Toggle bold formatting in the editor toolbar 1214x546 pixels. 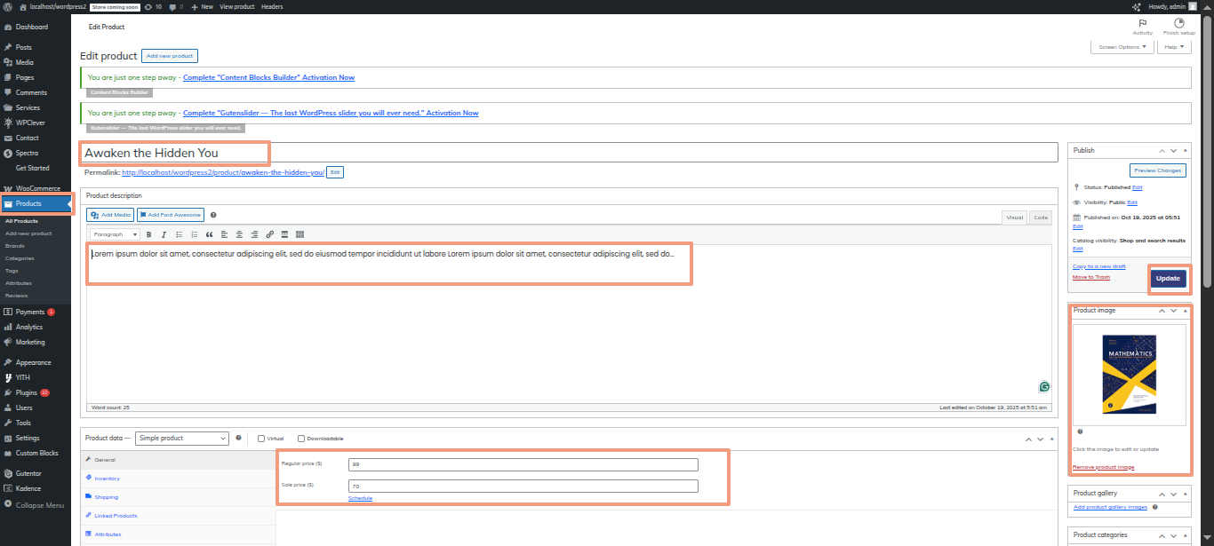[148, 234]
